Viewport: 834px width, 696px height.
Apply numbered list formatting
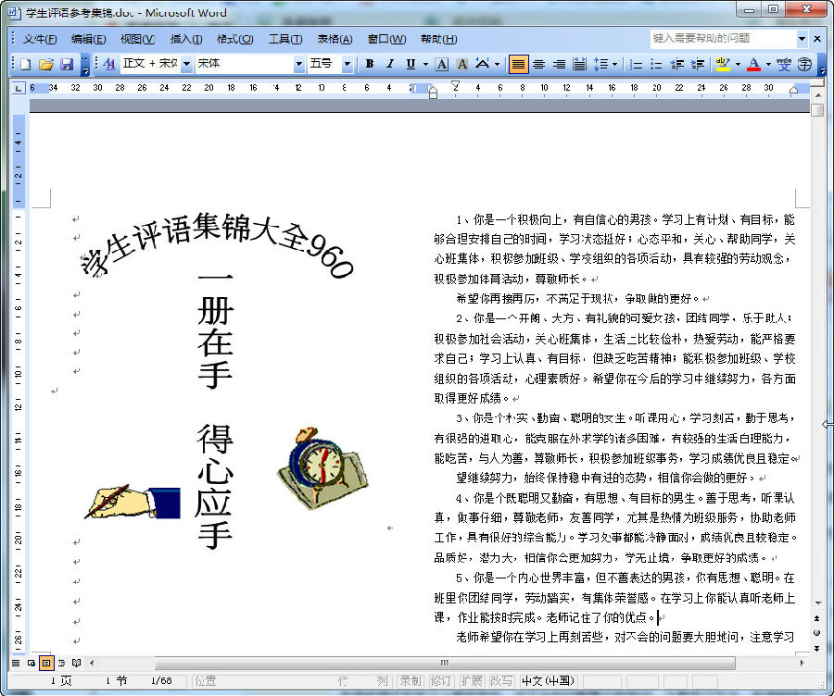635,65
